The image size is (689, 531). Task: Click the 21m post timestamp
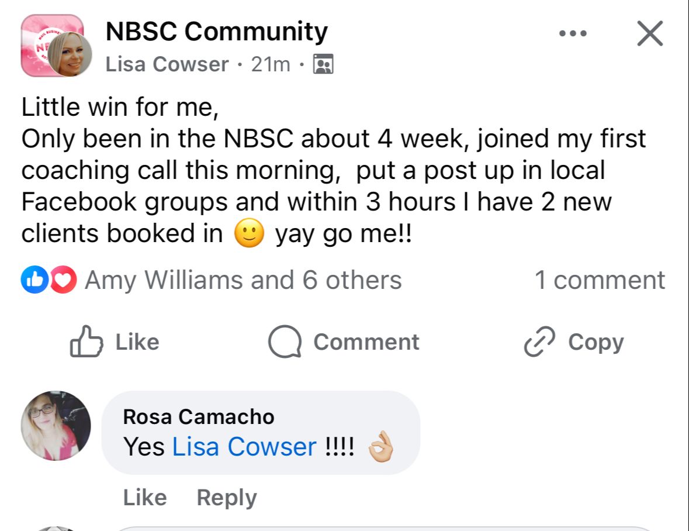pyautogui.click(x=270, y=64)
